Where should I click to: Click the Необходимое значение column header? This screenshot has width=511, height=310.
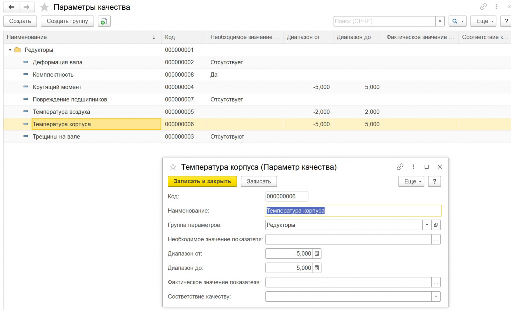245,37
